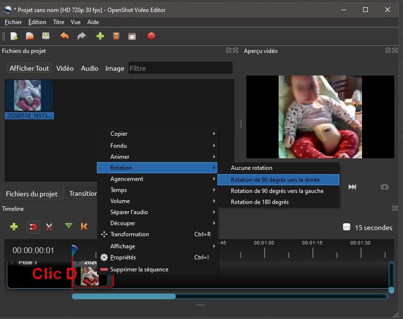
Task: Click the zoom-out icon beside 15 secondes
Action: click(347, 227)
